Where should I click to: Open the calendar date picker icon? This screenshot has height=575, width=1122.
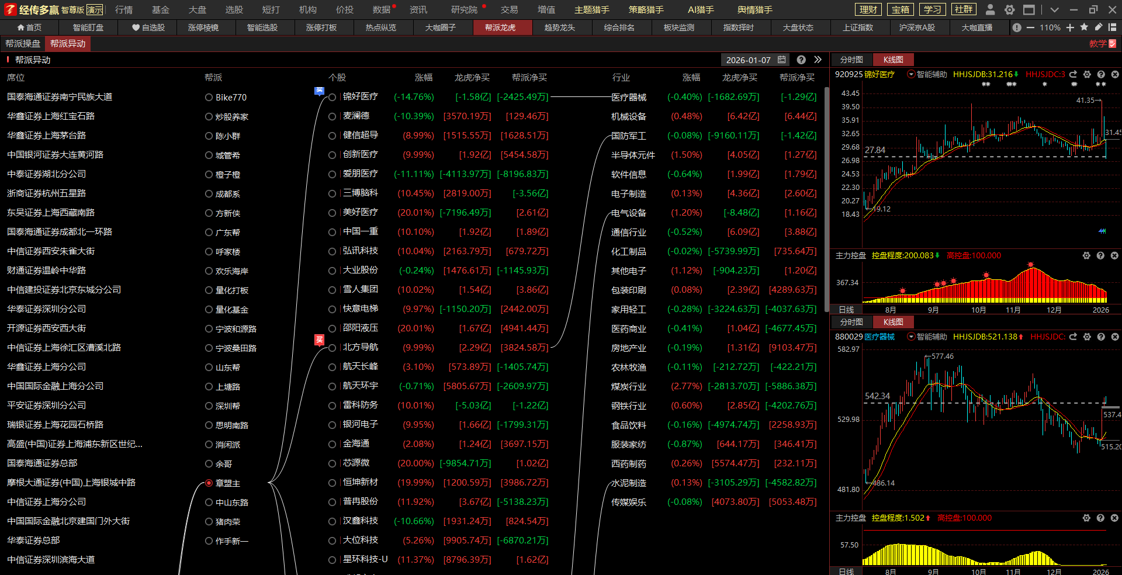tap(782, 60)
